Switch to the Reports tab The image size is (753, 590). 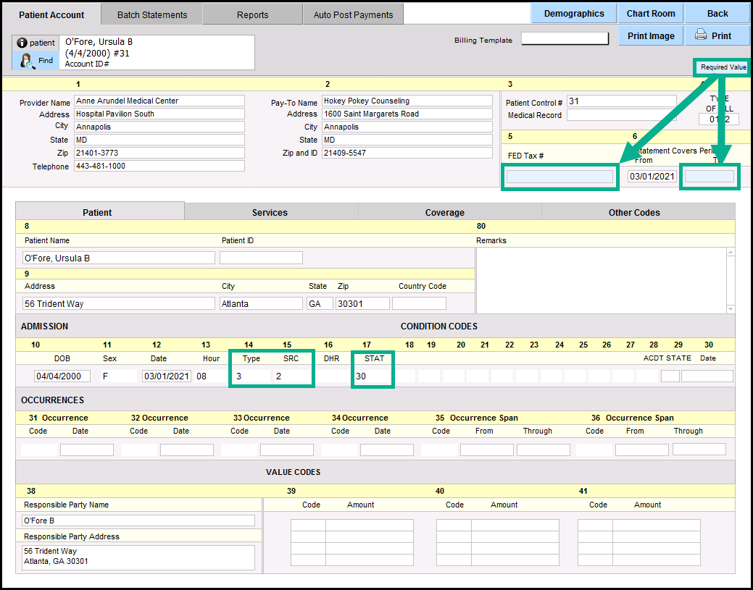252,14
